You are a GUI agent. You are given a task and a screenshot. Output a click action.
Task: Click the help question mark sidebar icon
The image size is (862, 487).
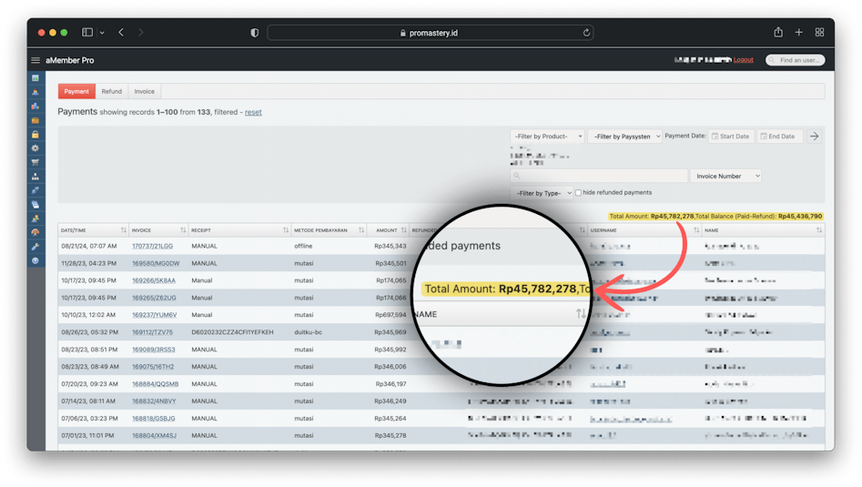tap(35, 260)
